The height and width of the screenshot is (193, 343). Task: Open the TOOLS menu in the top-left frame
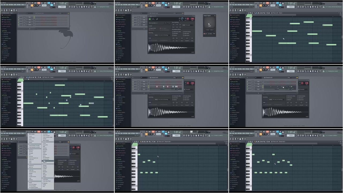click(23, 5)
